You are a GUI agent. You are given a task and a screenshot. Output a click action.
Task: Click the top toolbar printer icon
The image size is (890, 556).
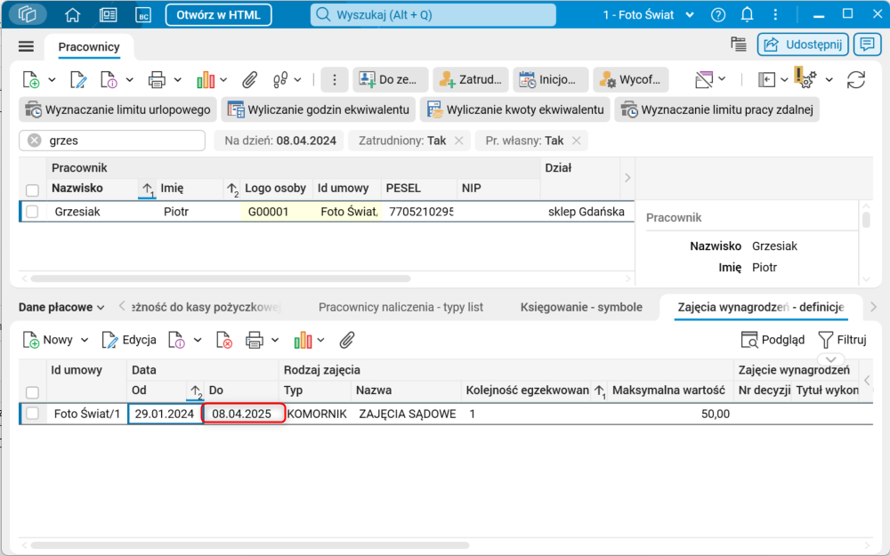coord(157,80)
